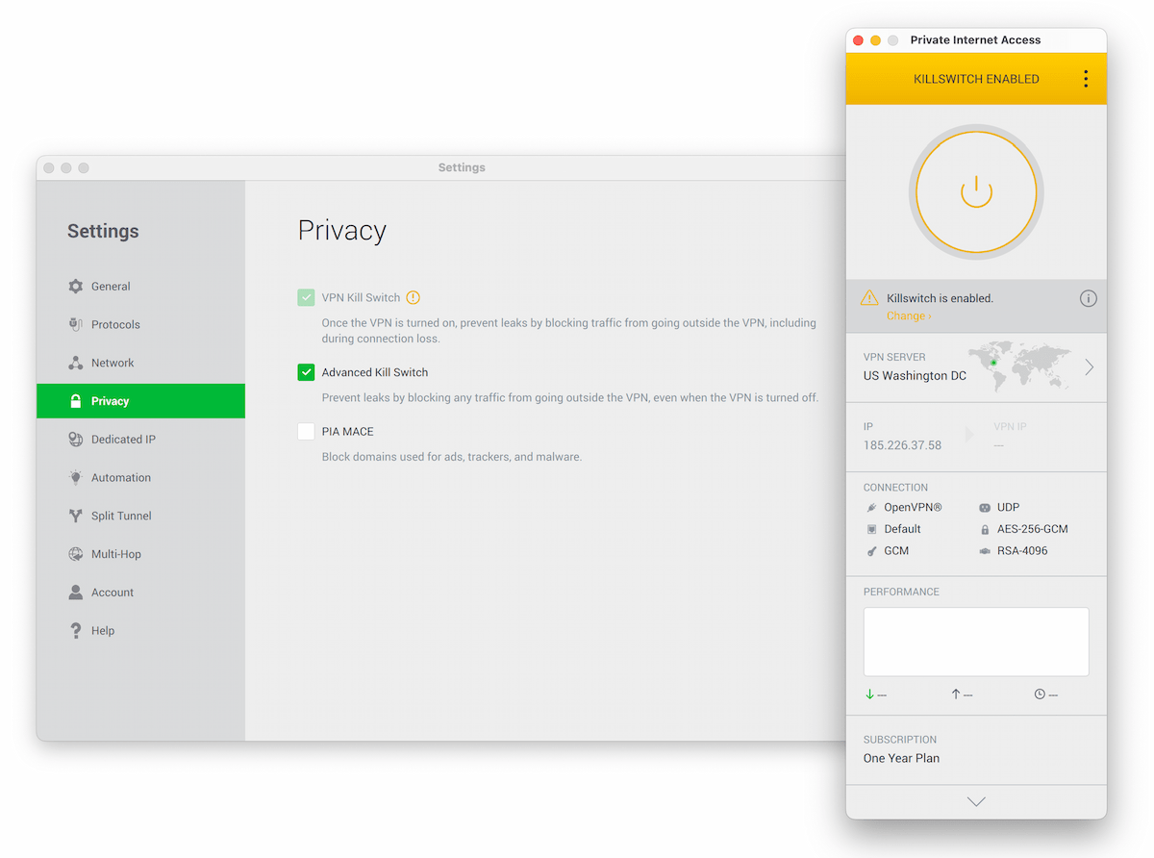Screen dimensions: 1154x858
Task: Open the Protocols settings tab
Action: 140,325
